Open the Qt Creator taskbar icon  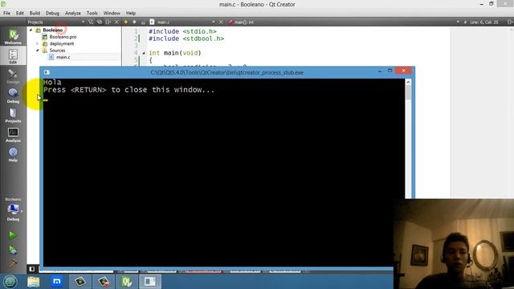pyautogui.click(x=127, y=282)
